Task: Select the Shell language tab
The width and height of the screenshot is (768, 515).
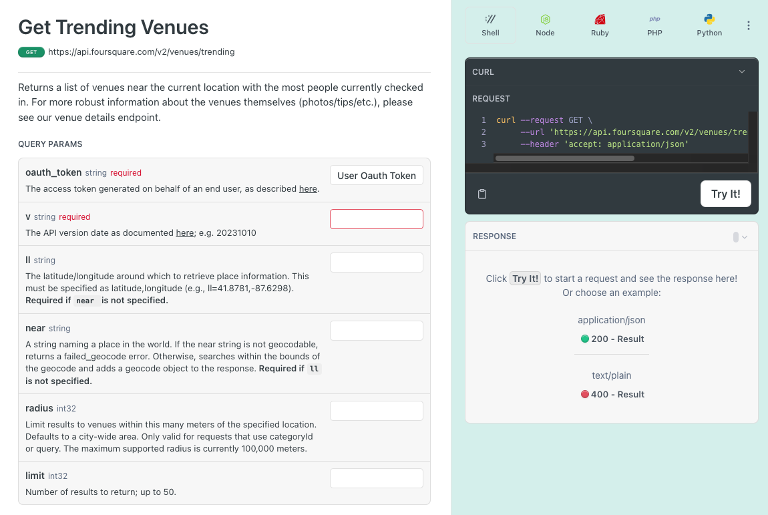Action: click(490, 25)
